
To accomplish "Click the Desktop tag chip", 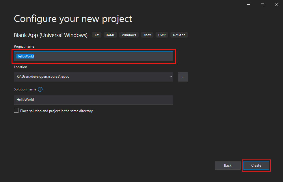I will tap(179, 35).
